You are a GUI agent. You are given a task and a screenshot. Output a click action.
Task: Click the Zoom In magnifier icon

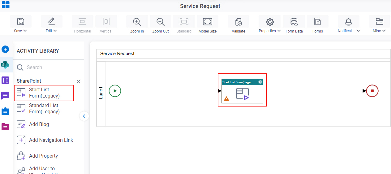137,22
